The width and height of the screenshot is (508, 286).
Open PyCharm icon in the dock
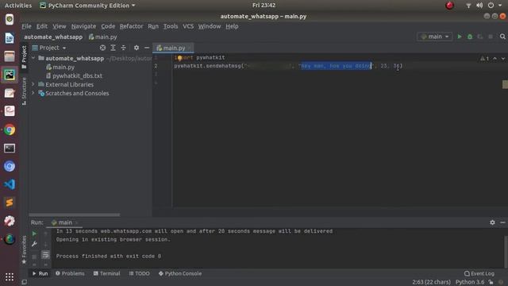coord(10,75)
